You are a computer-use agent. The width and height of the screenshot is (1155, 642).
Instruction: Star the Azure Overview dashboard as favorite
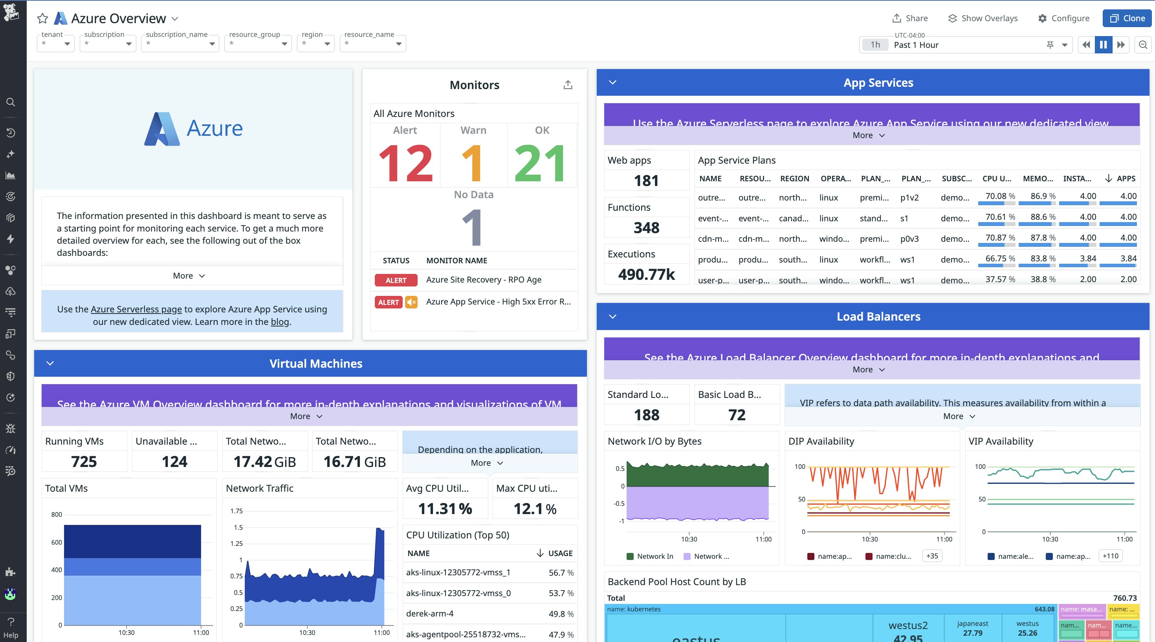click(x=42, y=18)
